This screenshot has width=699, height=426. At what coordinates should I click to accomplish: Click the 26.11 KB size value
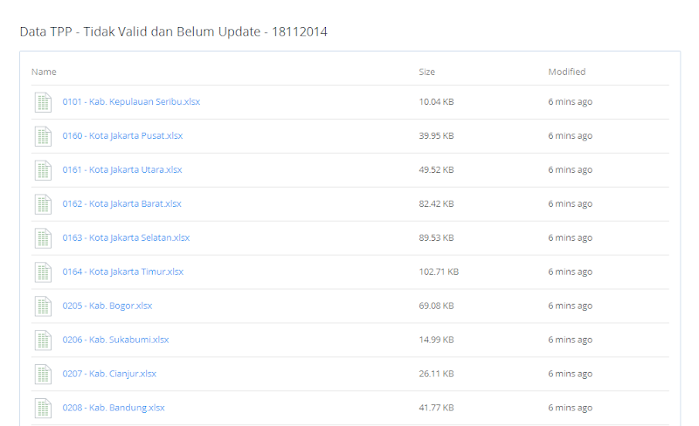[436, 374]
